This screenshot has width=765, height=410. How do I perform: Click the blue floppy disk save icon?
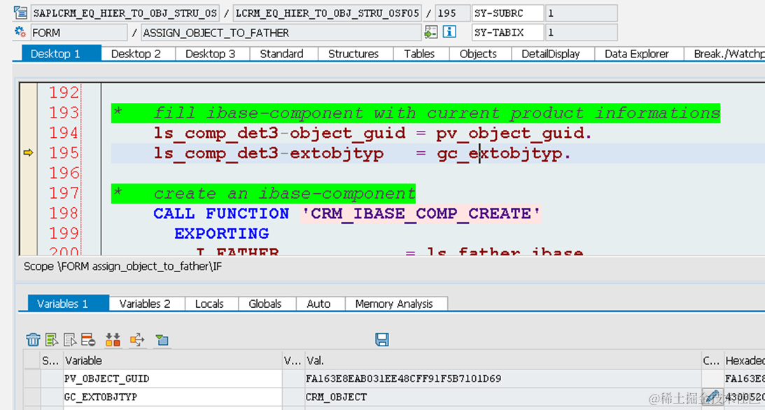coord(382,339)
